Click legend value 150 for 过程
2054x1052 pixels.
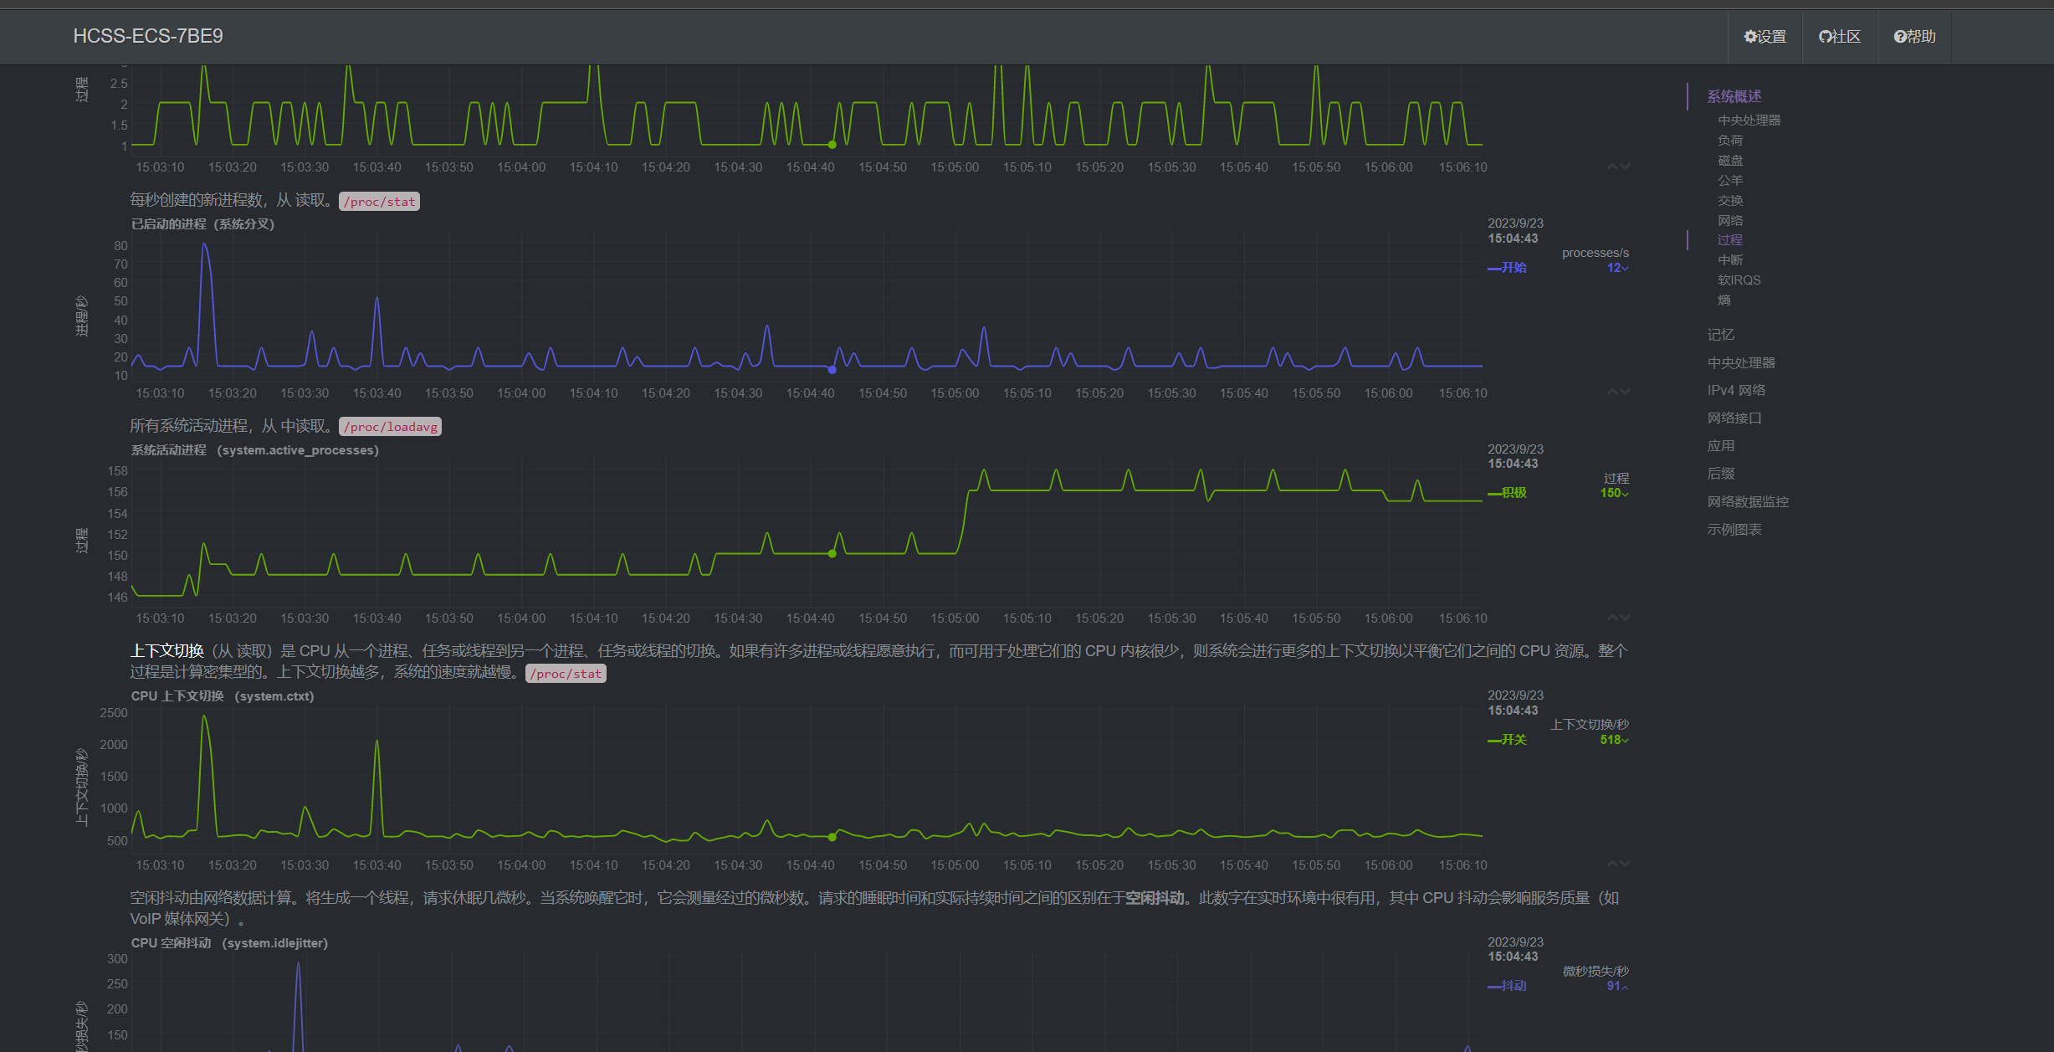pyautogui.click(x=1614, y=493)
